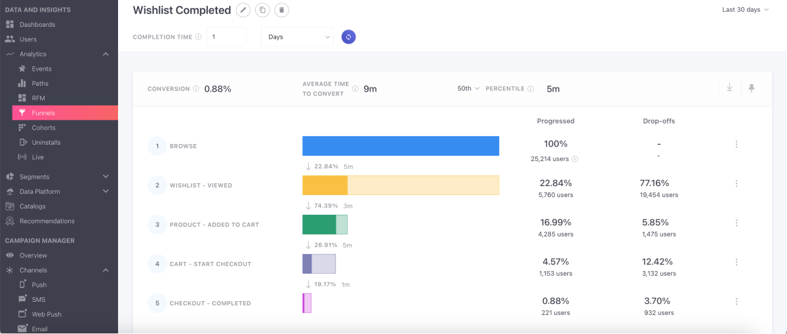Viewport: 787px width, 334px height.
Task: Click the purple refresh button
Action: (348, 37)
